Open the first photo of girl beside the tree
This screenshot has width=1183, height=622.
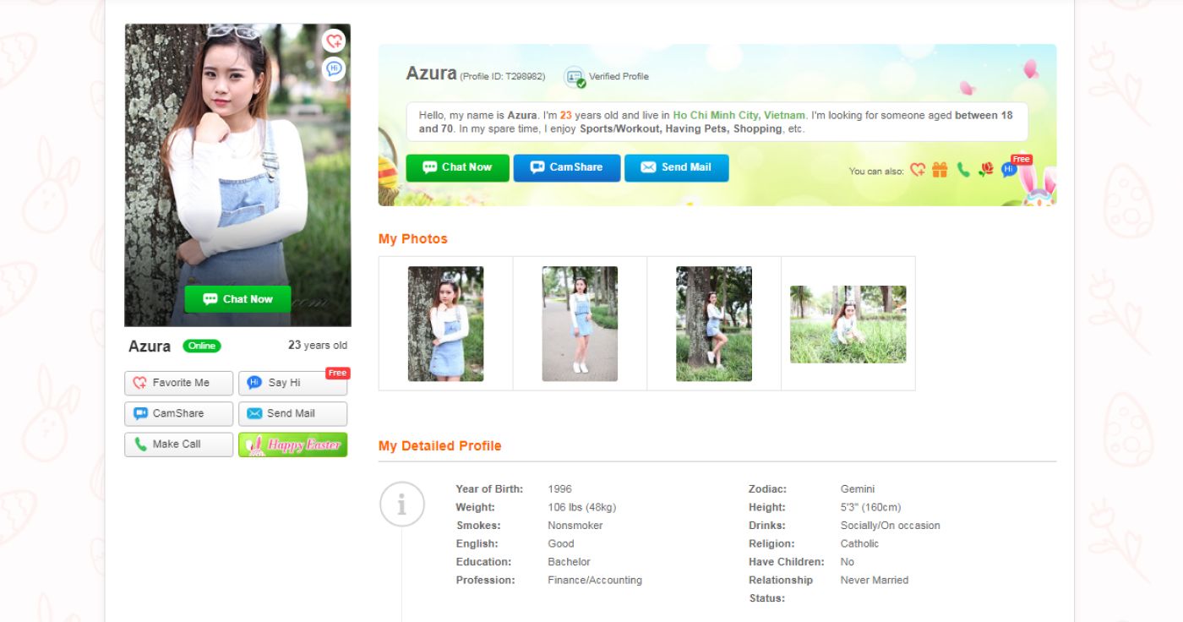pyautogui.click(x=446, y=324)
